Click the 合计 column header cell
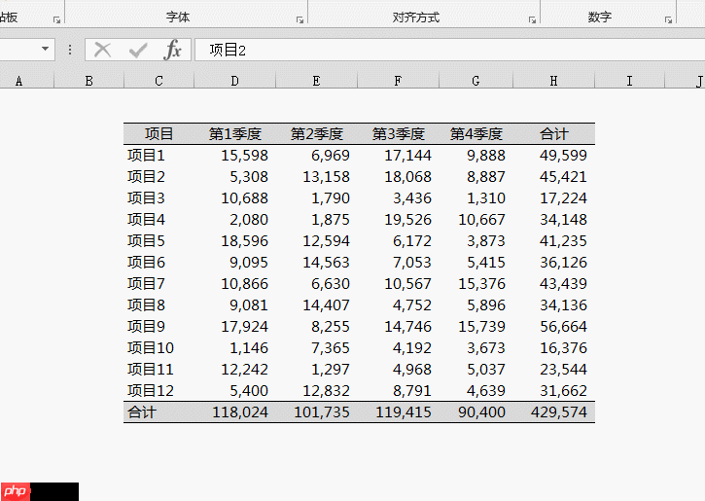Screen dimensions: 705x501 (554, 134)
